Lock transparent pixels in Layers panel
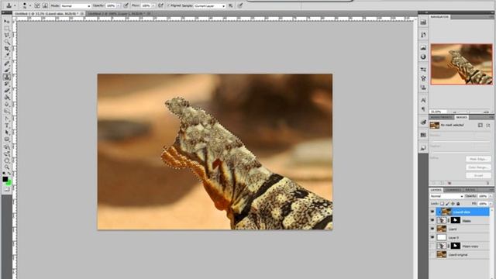 click(x=443, y=204)
